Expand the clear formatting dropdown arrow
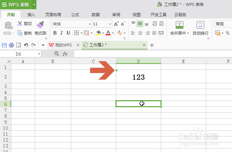 124,33
